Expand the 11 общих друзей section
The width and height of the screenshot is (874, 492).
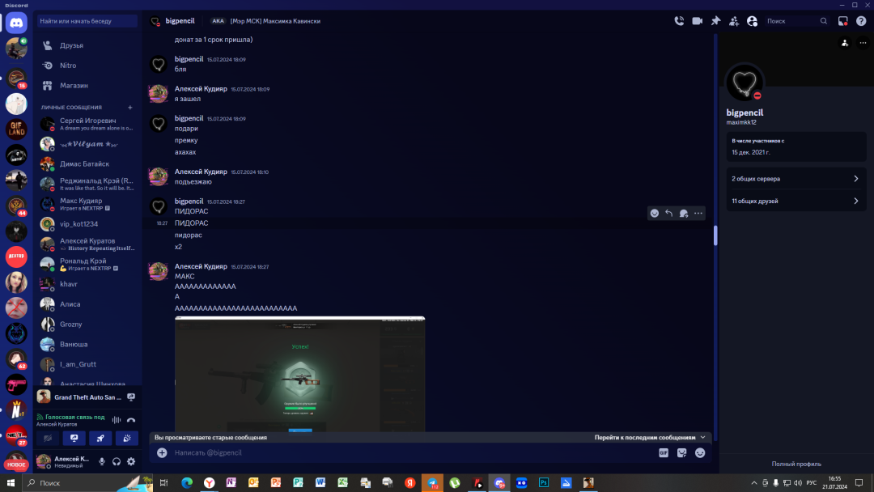pos(796,201)
